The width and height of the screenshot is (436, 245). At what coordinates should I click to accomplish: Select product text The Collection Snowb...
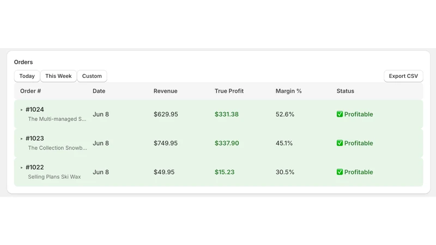pos(57,148)
